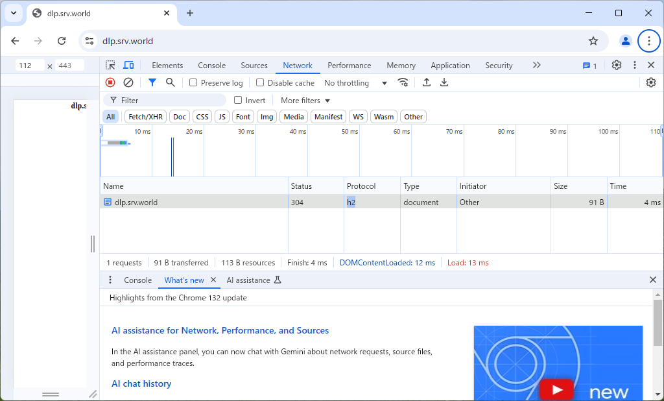Click the drawer vertical scrollbar thumb
Image resolution: width=664 pixels, height=401 pixels.
(658, 322)
